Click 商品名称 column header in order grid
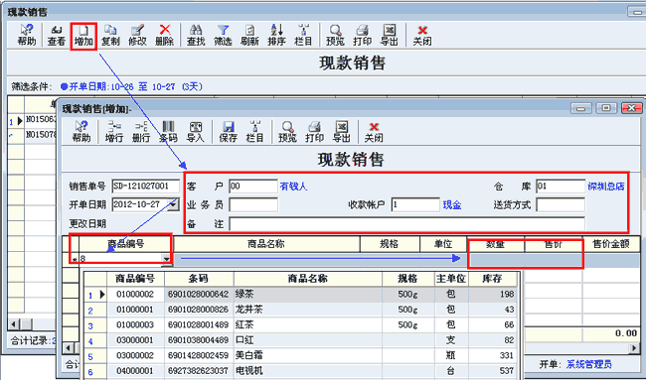This screenshot has height=380, width=646. (x=266, y=244)
